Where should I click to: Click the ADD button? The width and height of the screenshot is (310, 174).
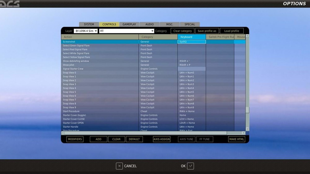tap(99, 139)
